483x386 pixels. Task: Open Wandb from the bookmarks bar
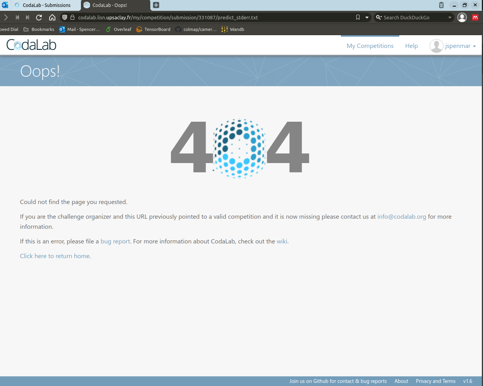pyautogui.click(x=232, y=29)
